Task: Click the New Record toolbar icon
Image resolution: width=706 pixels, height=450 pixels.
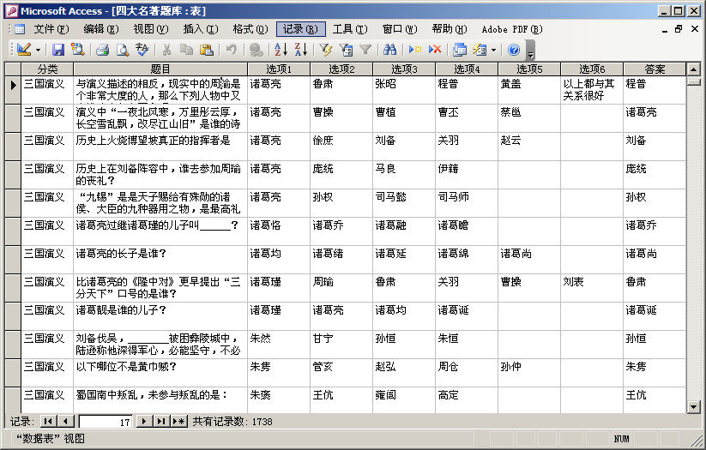Action: [x=414, y=49]
